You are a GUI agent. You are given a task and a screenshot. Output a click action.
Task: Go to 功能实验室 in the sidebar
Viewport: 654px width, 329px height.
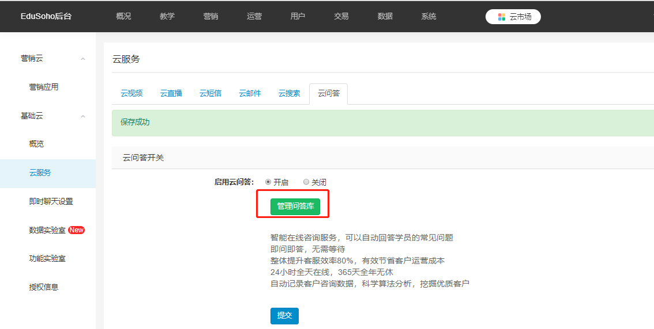point(47,258)
